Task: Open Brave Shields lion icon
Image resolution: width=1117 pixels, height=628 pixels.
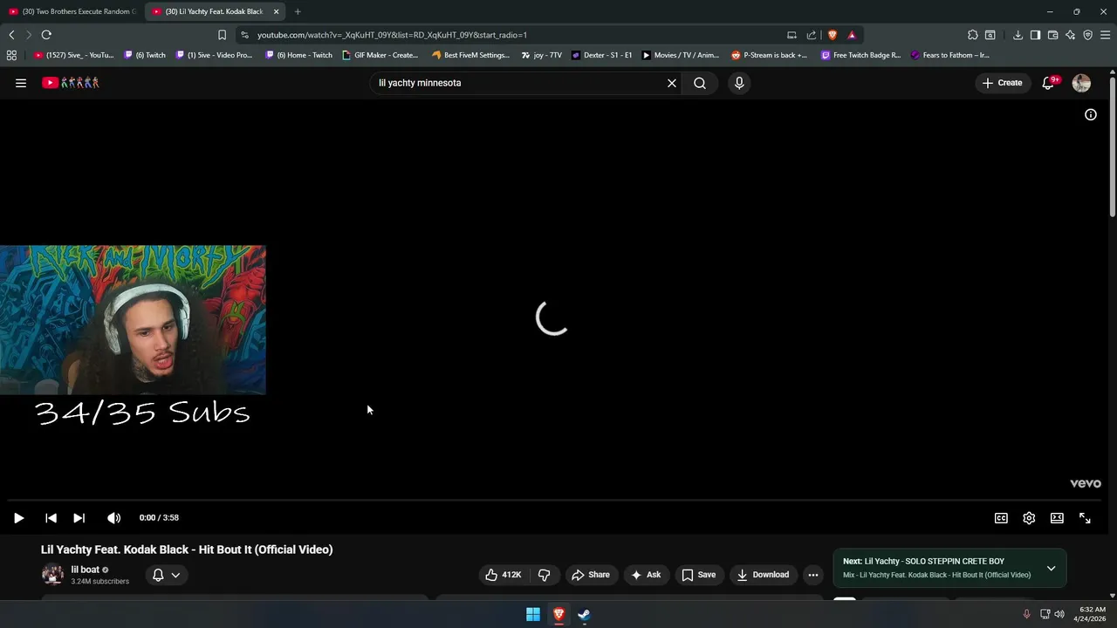Action: [833, 35]
